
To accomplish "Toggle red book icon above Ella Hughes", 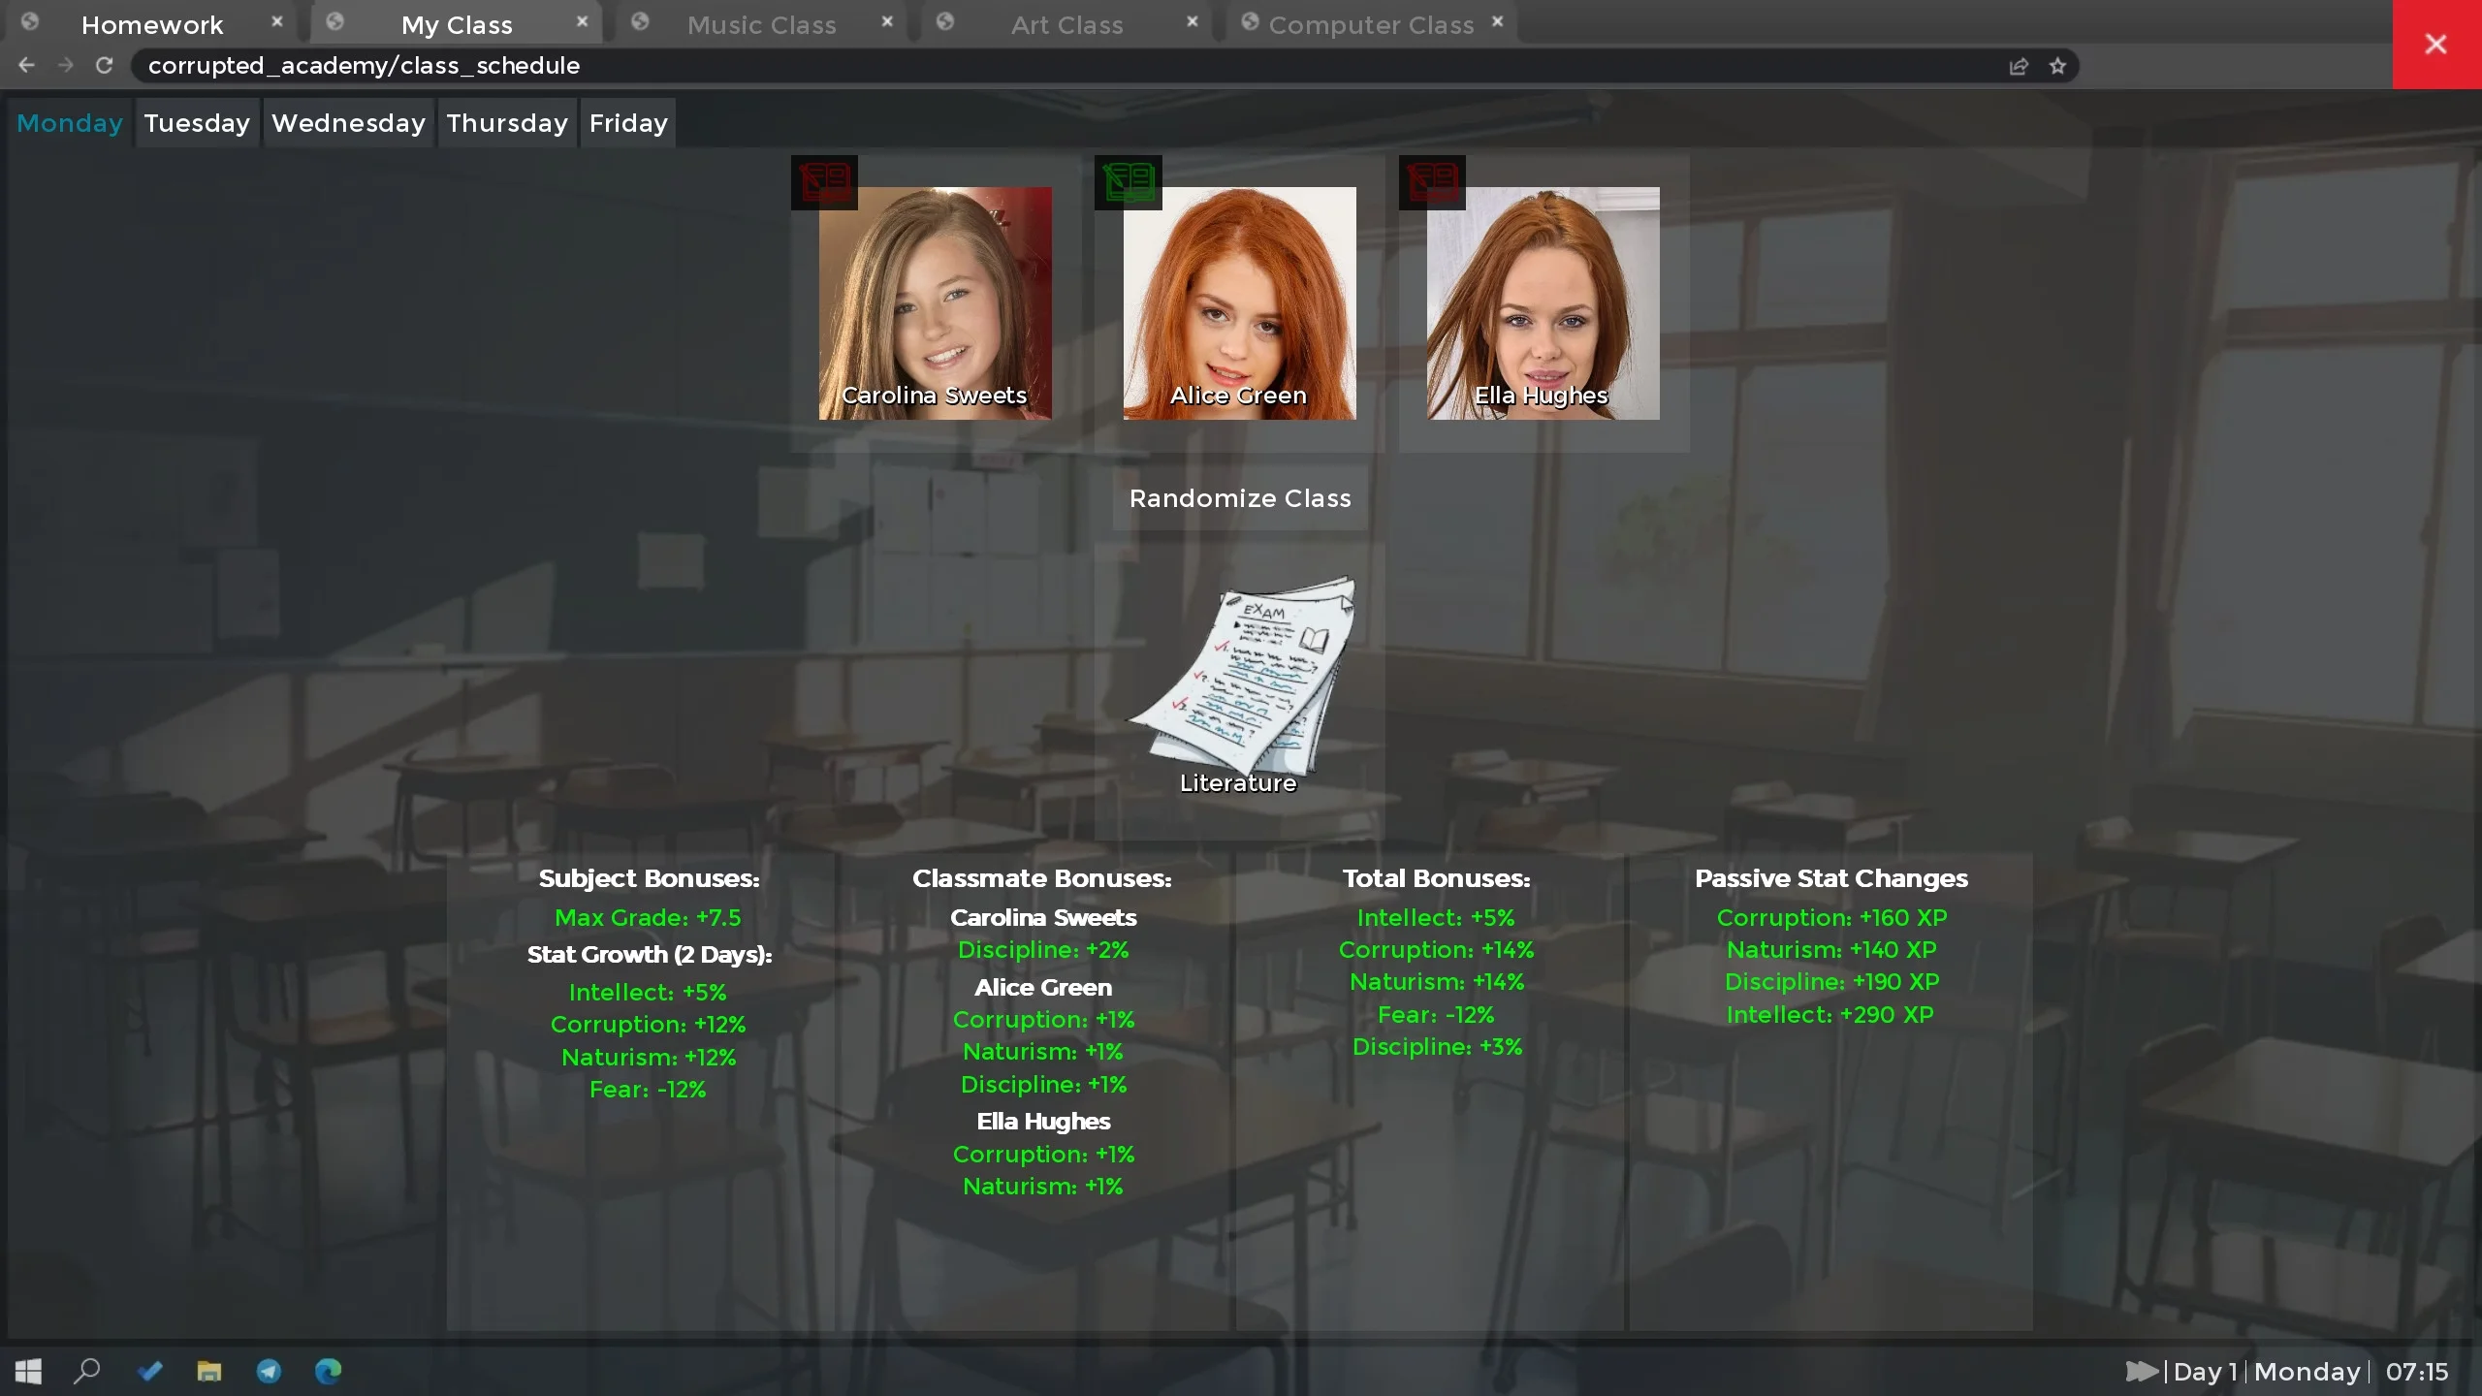I will [1432, 181].
